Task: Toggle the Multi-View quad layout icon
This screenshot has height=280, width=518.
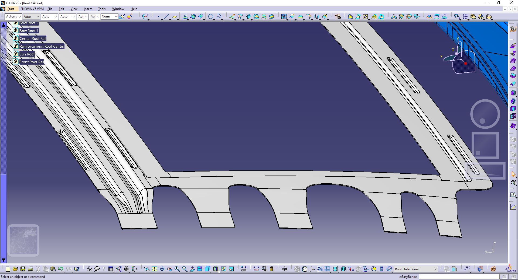Action: (x=200, y=269)
